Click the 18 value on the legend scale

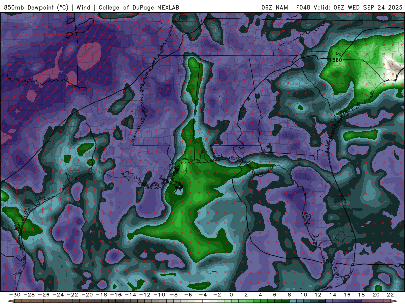(x=361, y=295)
